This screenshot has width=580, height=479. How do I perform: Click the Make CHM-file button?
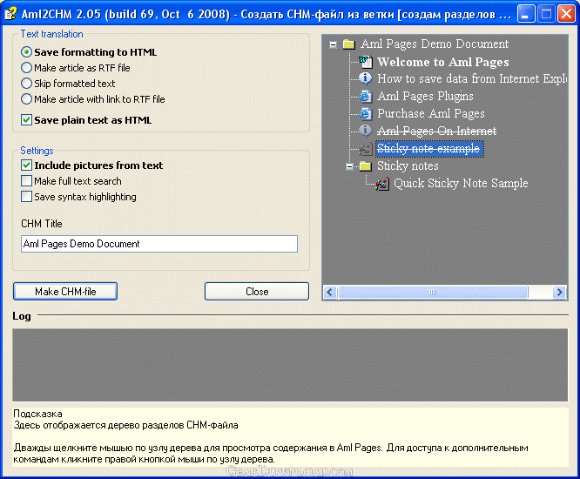[65, 292]
